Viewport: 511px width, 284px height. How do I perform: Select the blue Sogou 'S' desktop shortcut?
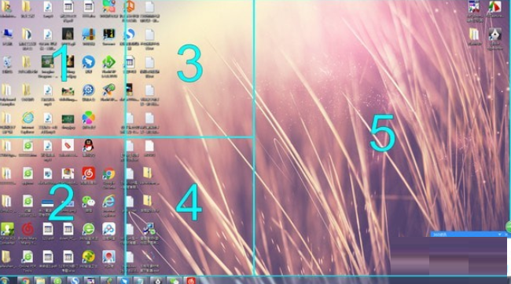pyautogui.click(x=130, y=34)
